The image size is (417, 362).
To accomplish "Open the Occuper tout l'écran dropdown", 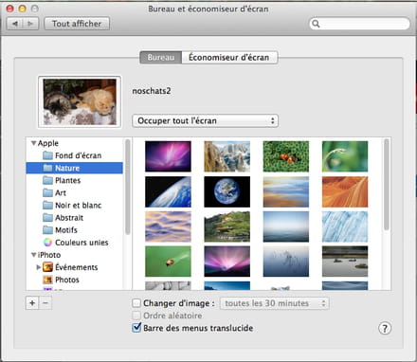I will point(205,120).
